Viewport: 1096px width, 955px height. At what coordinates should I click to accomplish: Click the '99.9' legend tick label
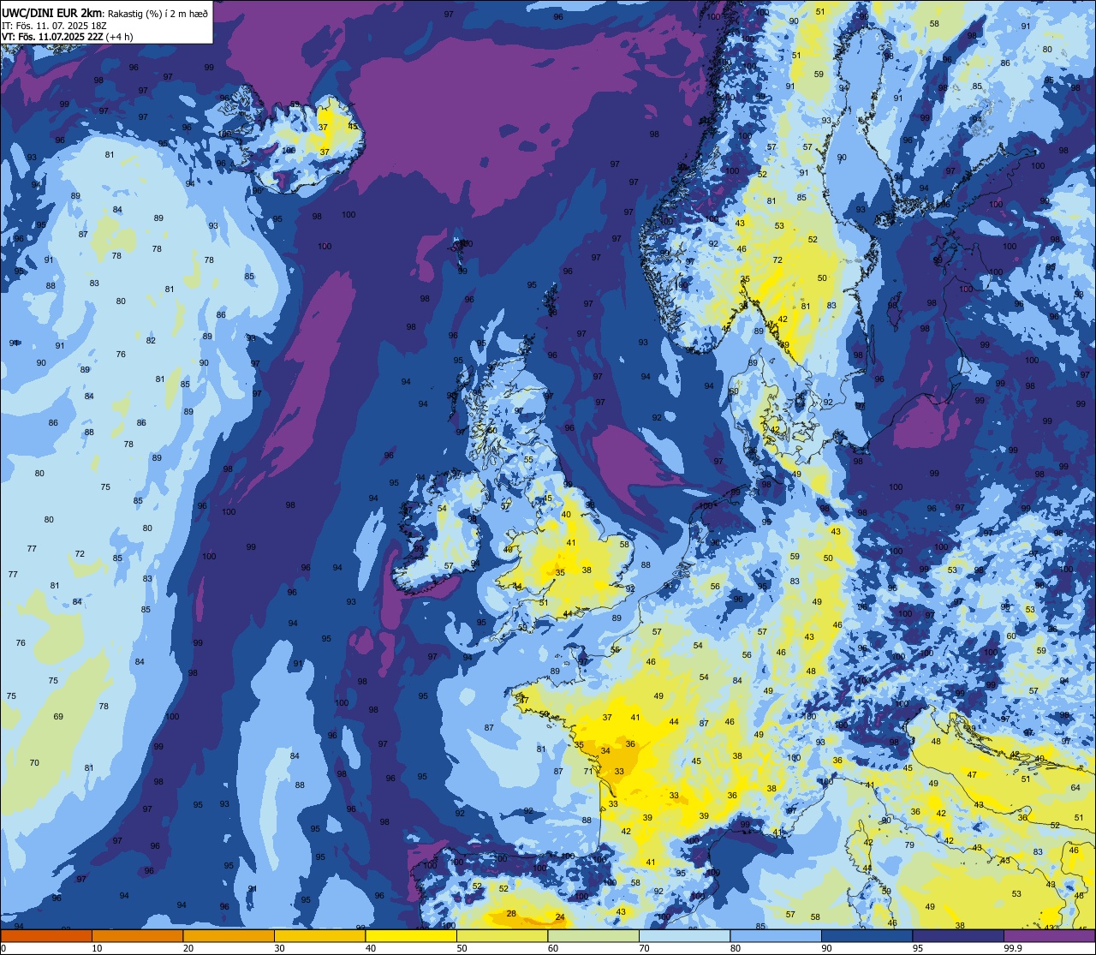(x=1014, y=948)
